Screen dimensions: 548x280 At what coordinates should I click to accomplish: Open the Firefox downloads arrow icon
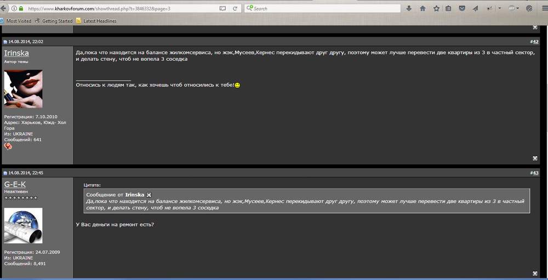pyautogui.click(x=409, y=8)
